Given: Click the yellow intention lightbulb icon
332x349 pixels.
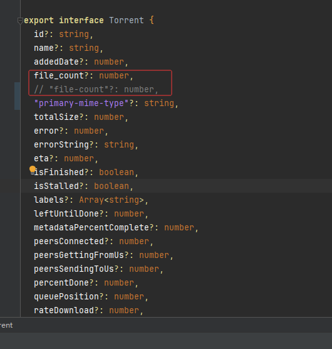Looking at the screenshot, I should 33,169.
